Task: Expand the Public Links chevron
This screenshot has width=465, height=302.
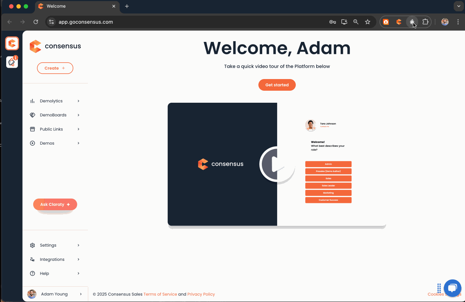Action: (x=78, y=129)
